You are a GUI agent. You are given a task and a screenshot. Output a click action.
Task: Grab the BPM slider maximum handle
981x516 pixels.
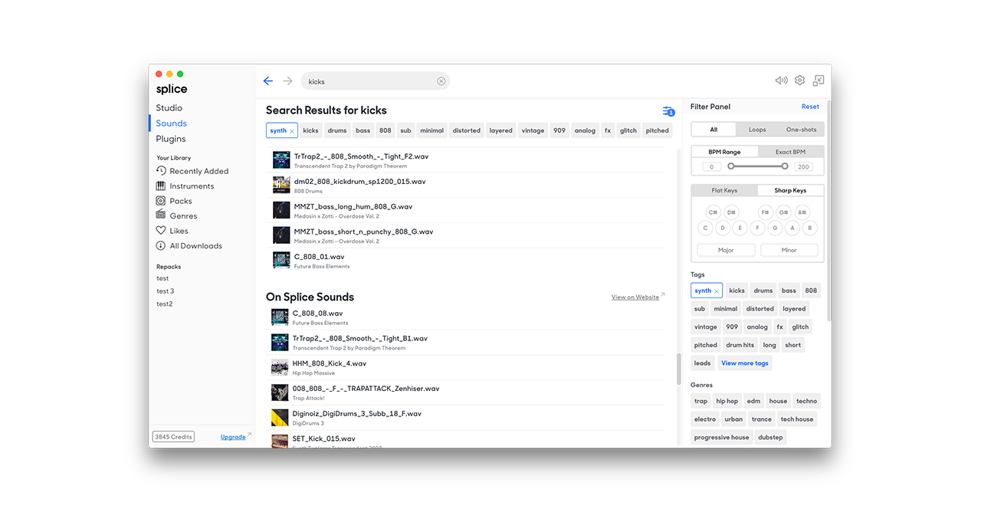(x=785, y=166)
